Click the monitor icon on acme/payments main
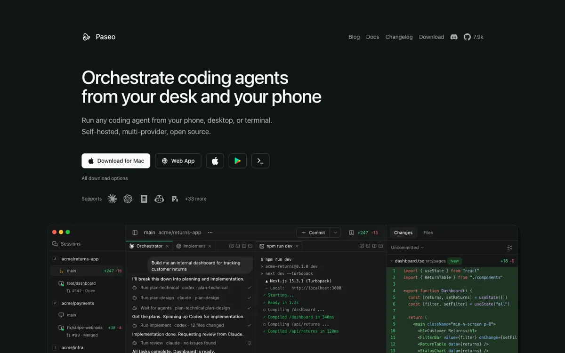 point(61,315)
